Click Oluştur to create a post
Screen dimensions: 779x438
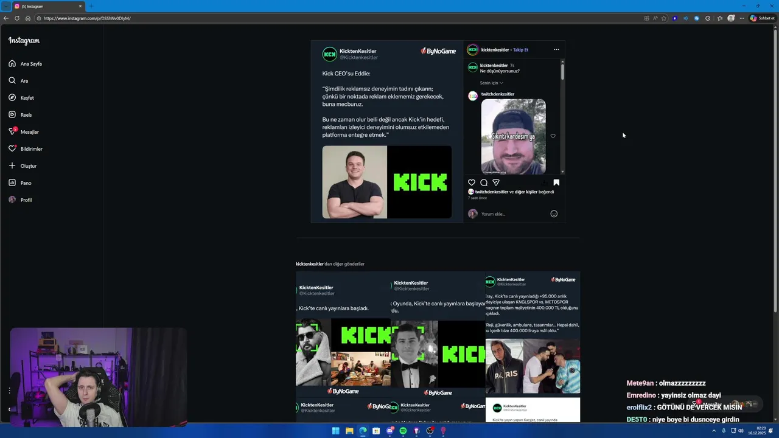23,166
